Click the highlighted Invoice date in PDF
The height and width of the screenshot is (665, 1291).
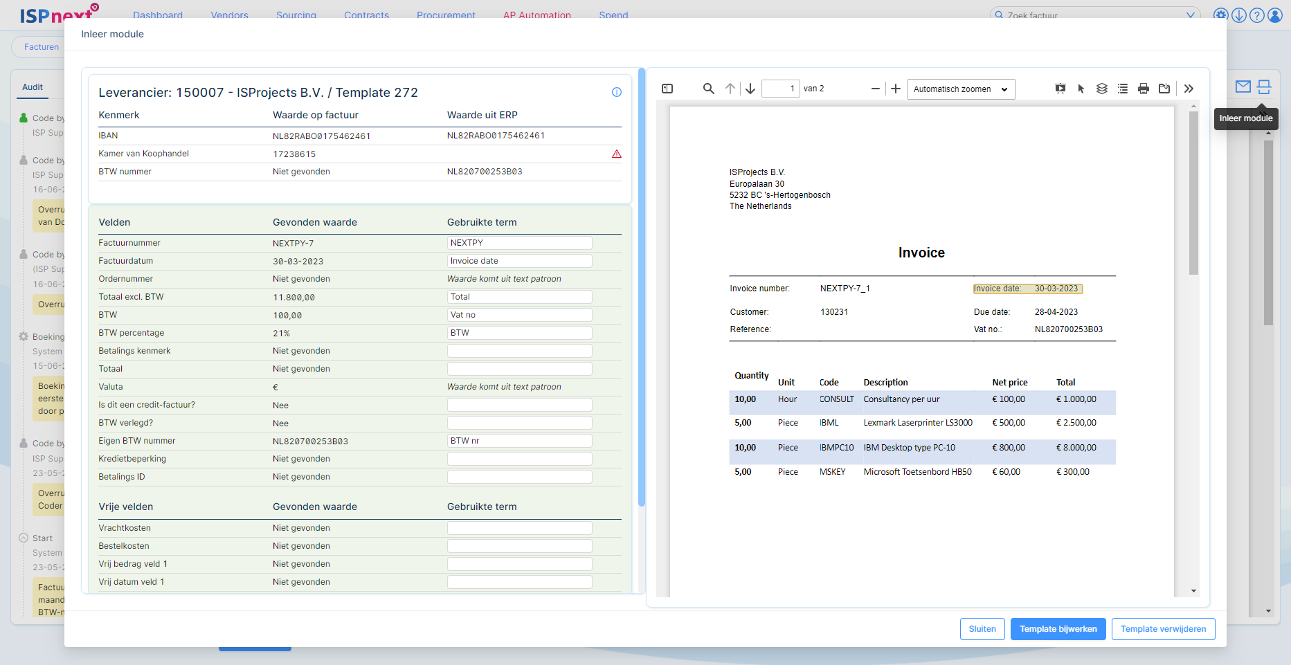[x=1027, y=289]
